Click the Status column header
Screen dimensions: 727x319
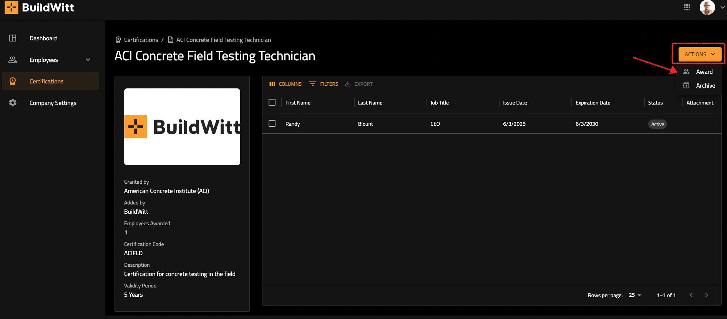click(x=656, y=103)
